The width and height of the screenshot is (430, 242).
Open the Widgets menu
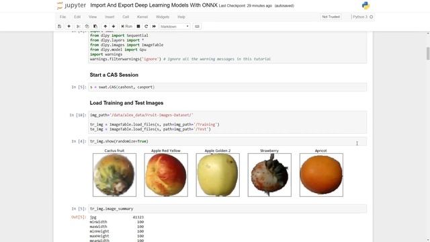coord(163,17)
